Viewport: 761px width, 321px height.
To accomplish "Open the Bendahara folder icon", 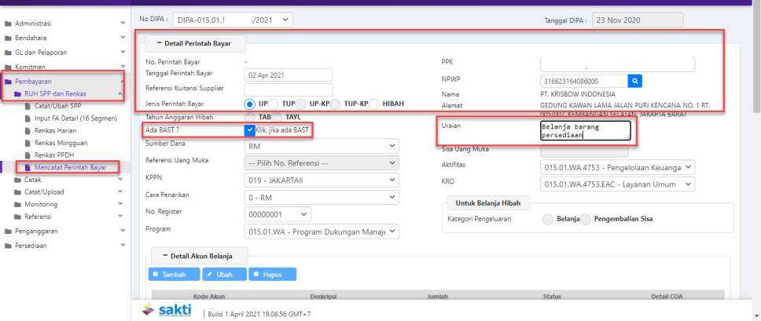I will (x=8, y=37).
